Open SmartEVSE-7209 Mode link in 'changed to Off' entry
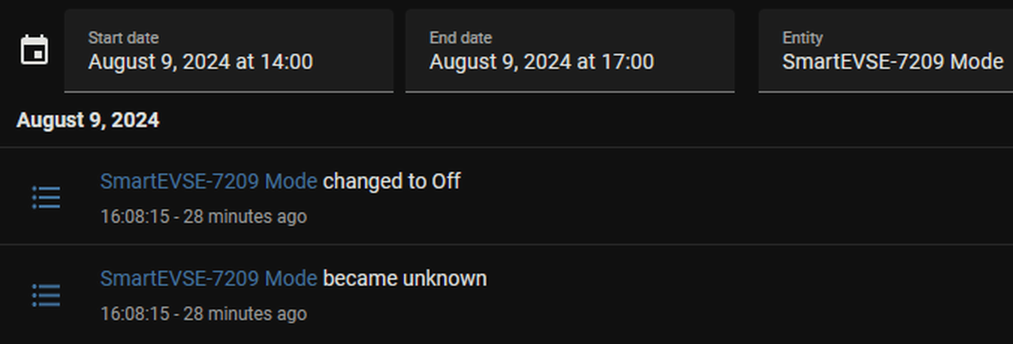 (208, 181)
